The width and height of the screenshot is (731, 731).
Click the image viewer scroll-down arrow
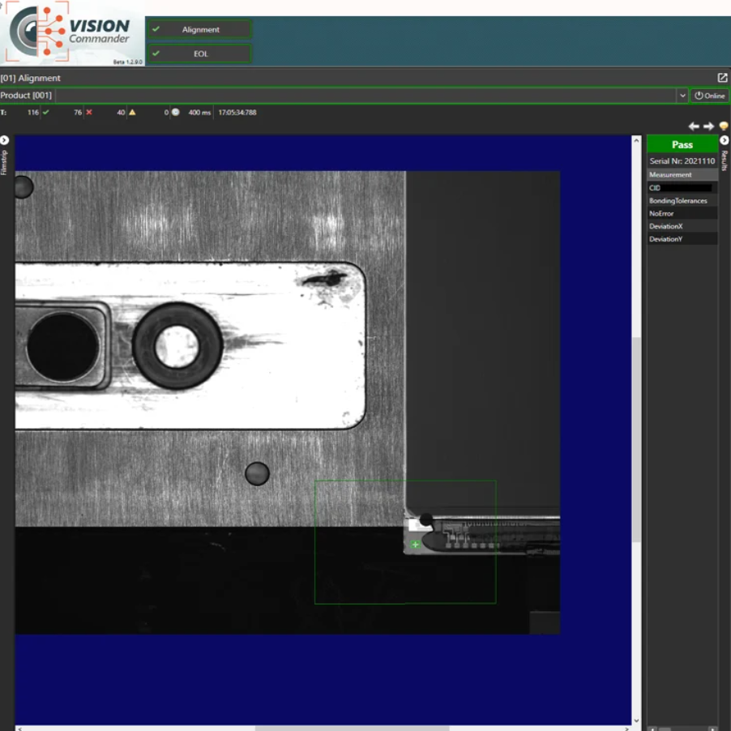(636, 720)
